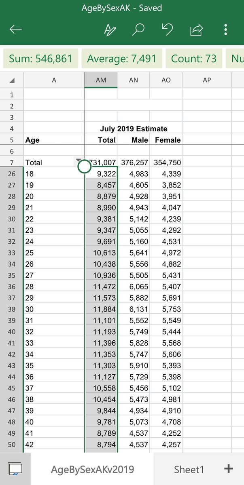
Task: Select cell with 5,691
Action: [166, 298]
